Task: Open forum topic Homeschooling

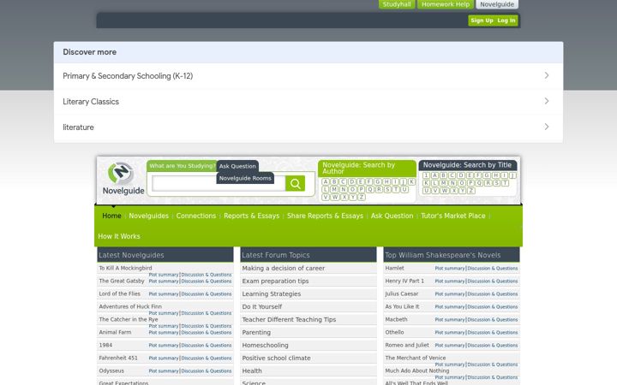Action: [265, 345]
